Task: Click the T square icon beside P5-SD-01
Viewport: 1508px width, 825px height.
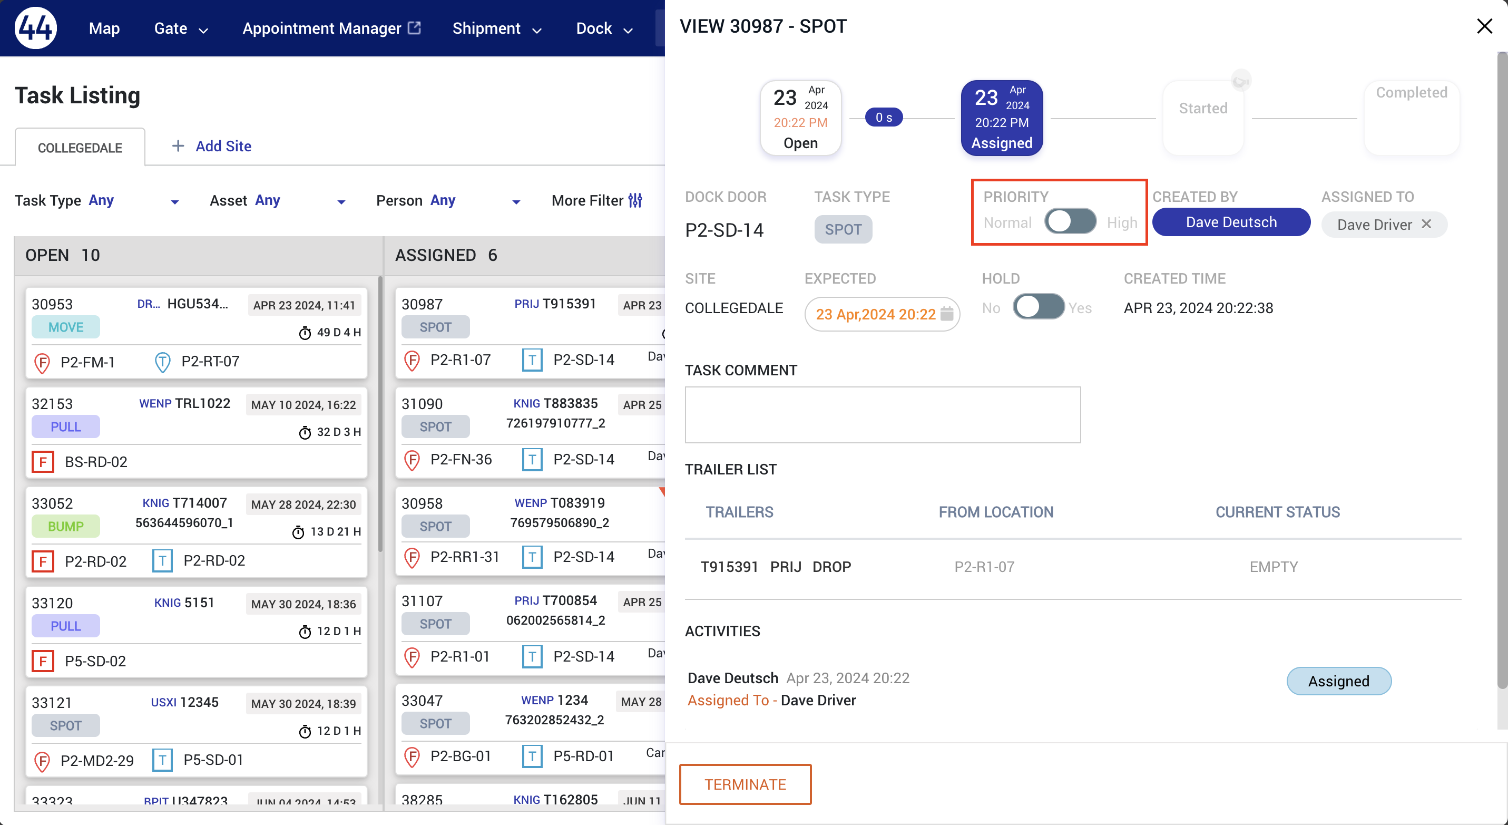Action: pos(162,760)
